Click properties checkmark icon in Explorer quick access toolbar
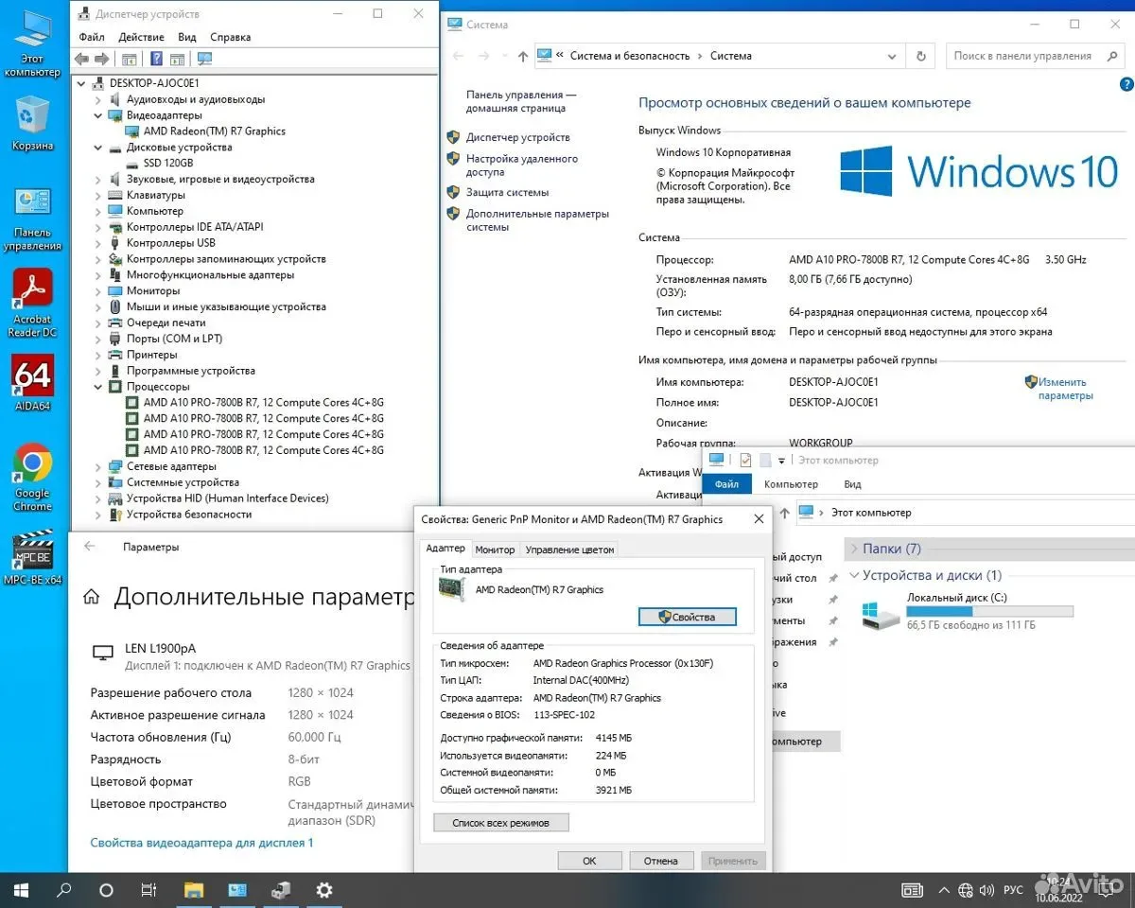The height and width of the screenshot is (908, 1135). pyautogui.click(x=745, y=461)
